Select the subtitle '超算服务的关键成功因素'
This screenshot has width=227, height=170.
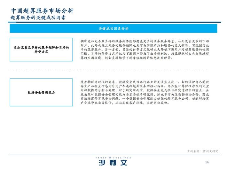coord(38,18)
